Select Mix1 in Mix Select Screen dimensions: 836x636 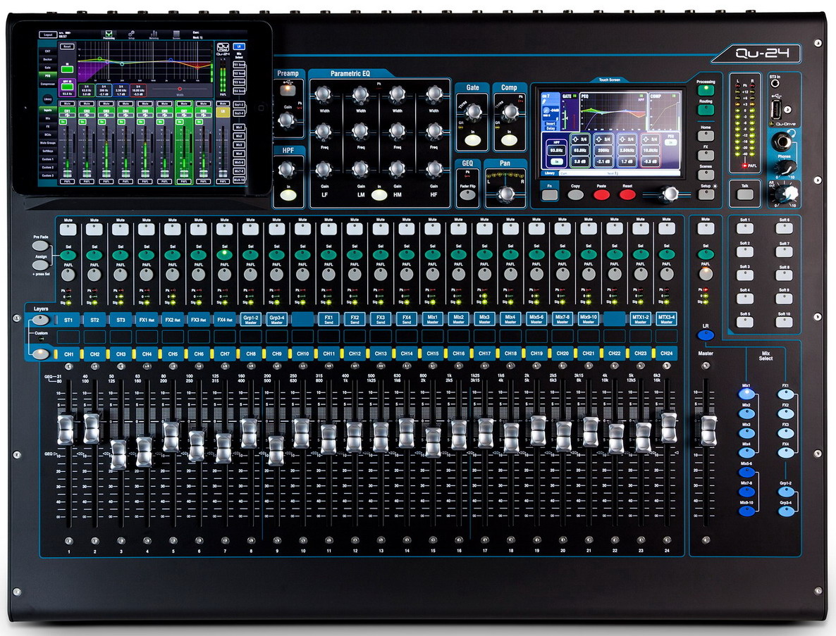pos(746,394)
